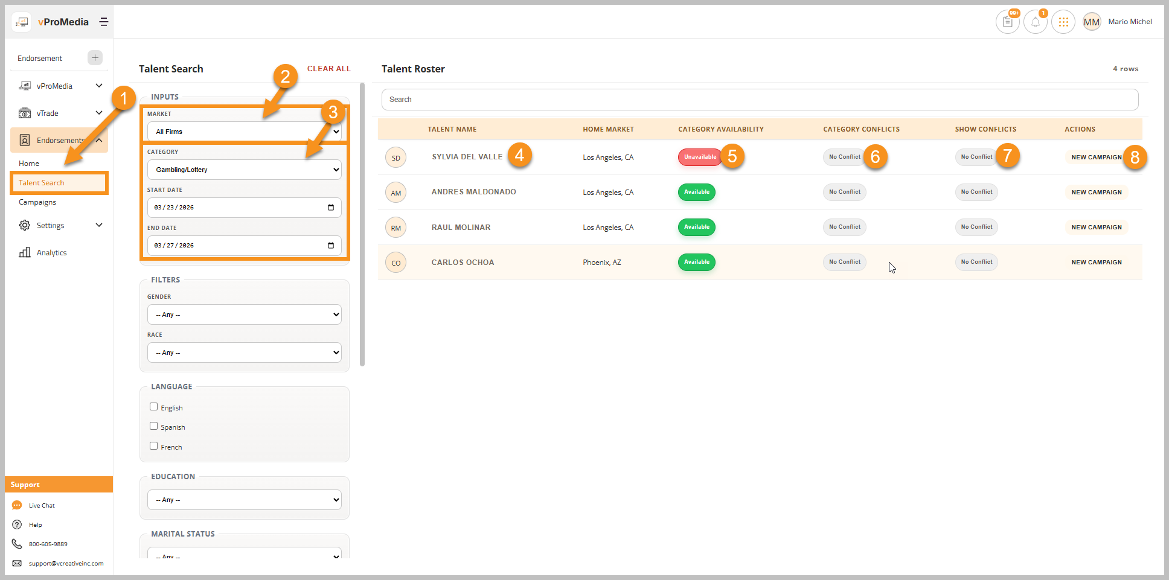Open the clipboard tasks icon in header
Viewport: 1169px width, 580px height.
[x=1007, y=22]
